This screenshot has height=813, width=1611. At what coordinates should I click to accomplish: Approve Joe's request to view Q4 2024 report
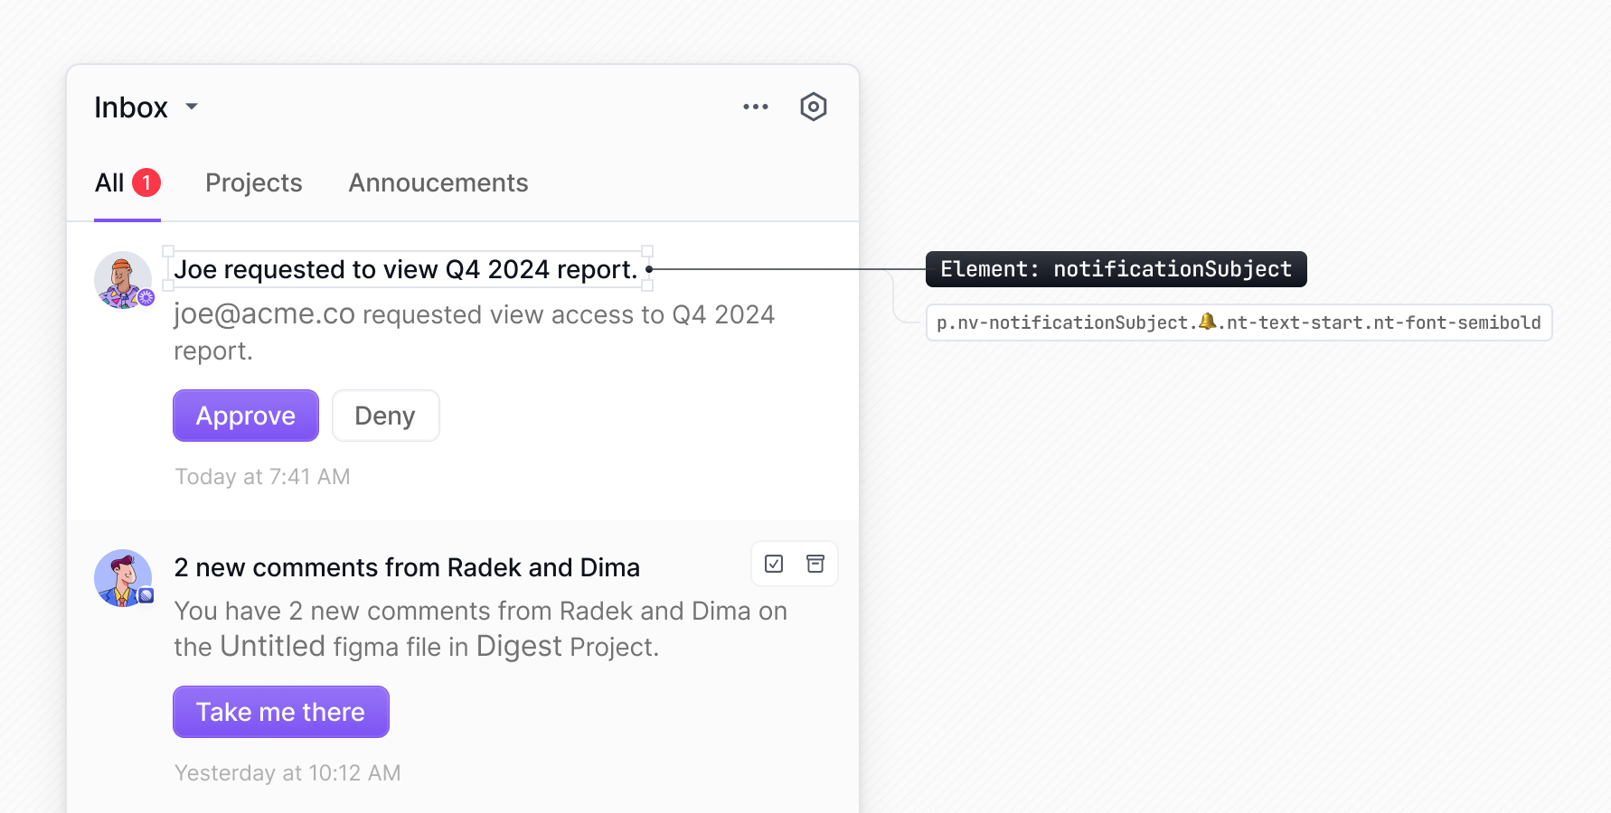(x=245, y=416)
